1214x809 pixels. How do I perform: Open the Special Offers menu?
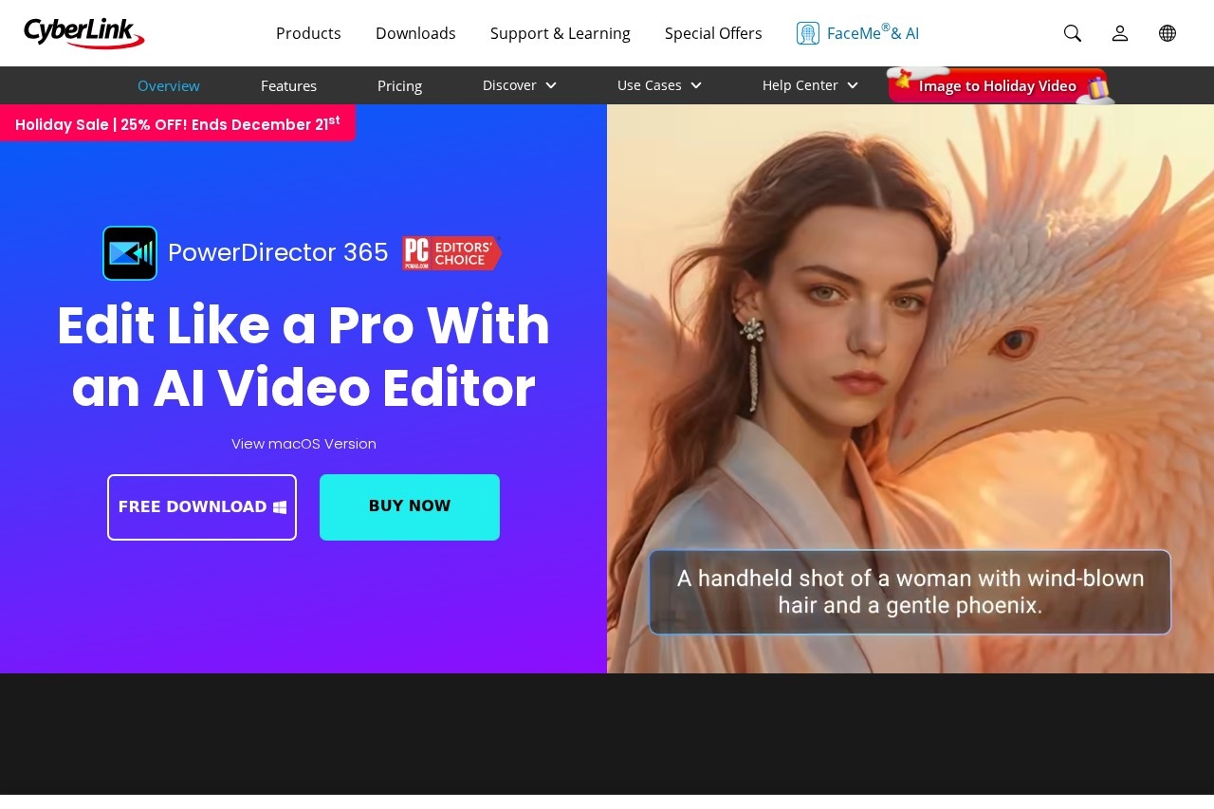coord(713,33)
